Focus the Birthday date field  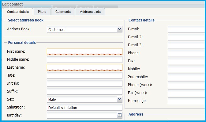(82, 115)
